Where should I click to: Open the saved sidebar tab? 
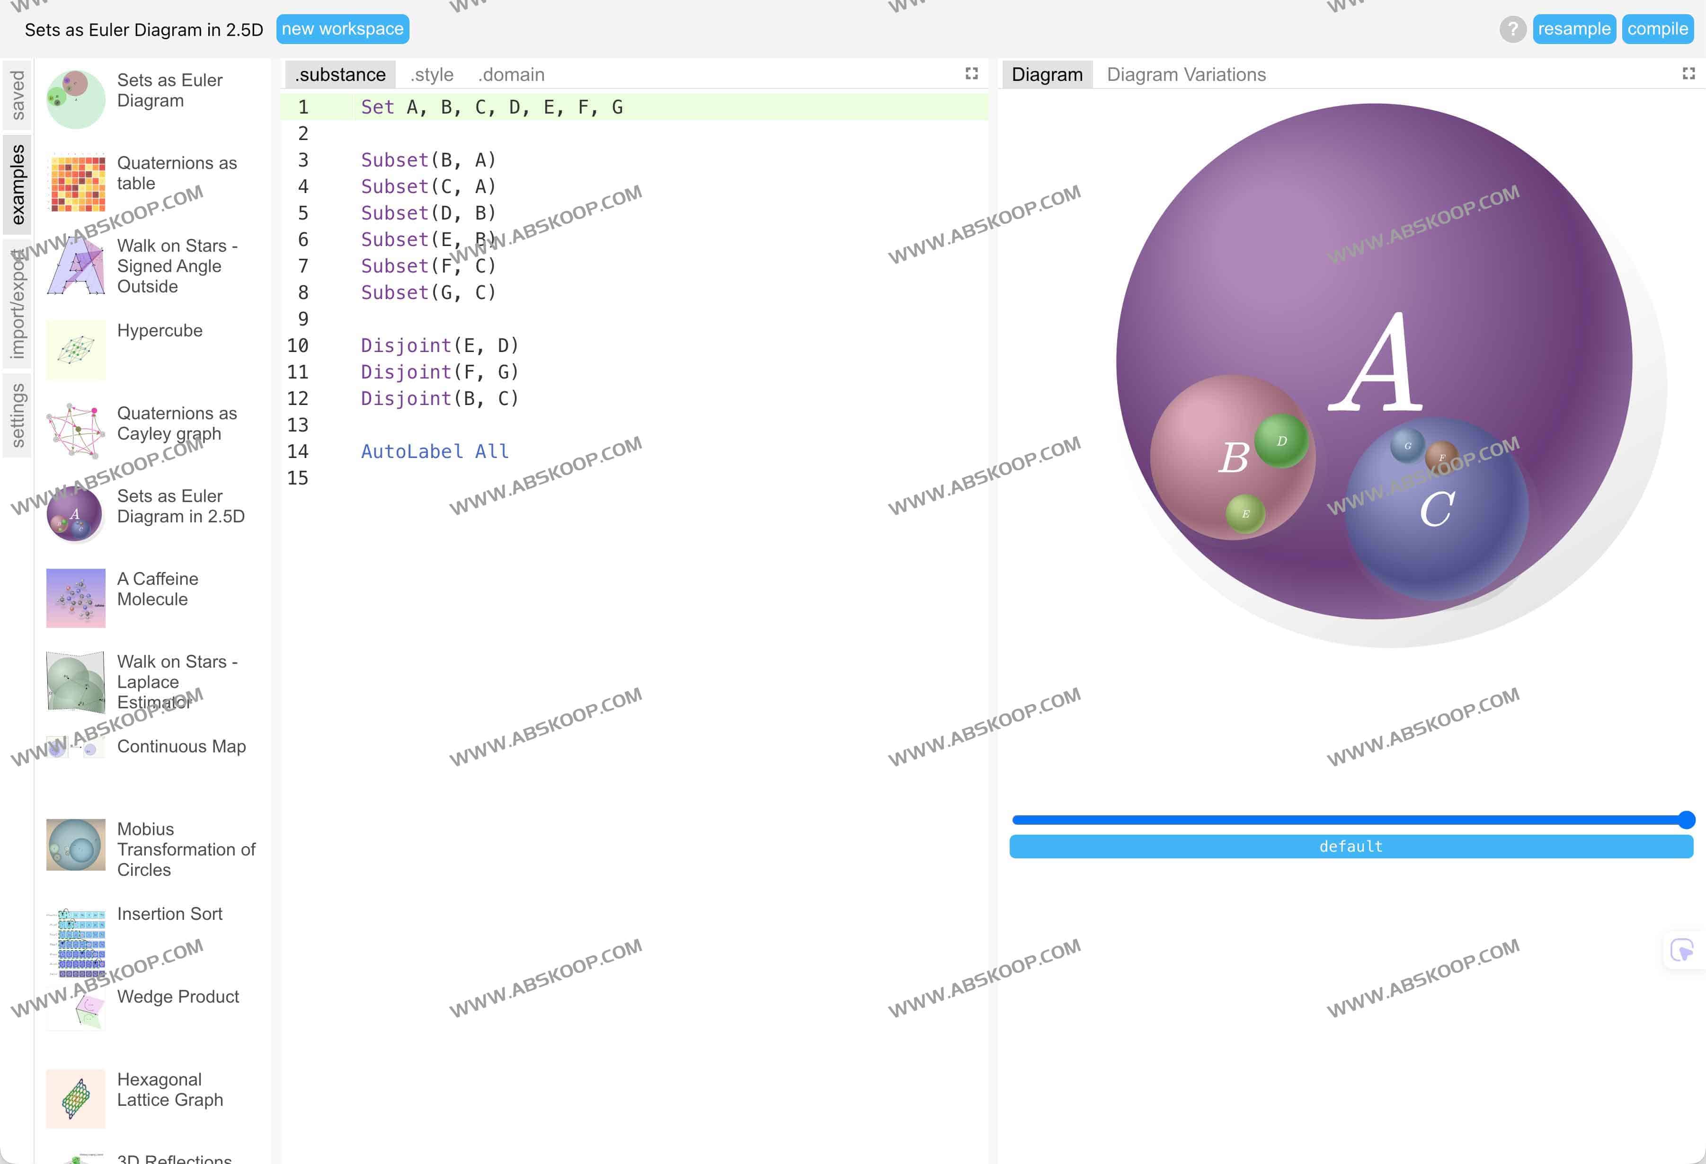tap(18, 96)
